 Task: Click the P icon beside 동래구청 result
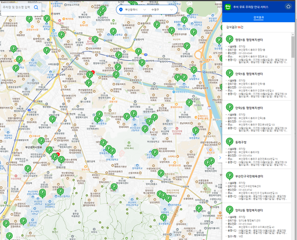230,142
